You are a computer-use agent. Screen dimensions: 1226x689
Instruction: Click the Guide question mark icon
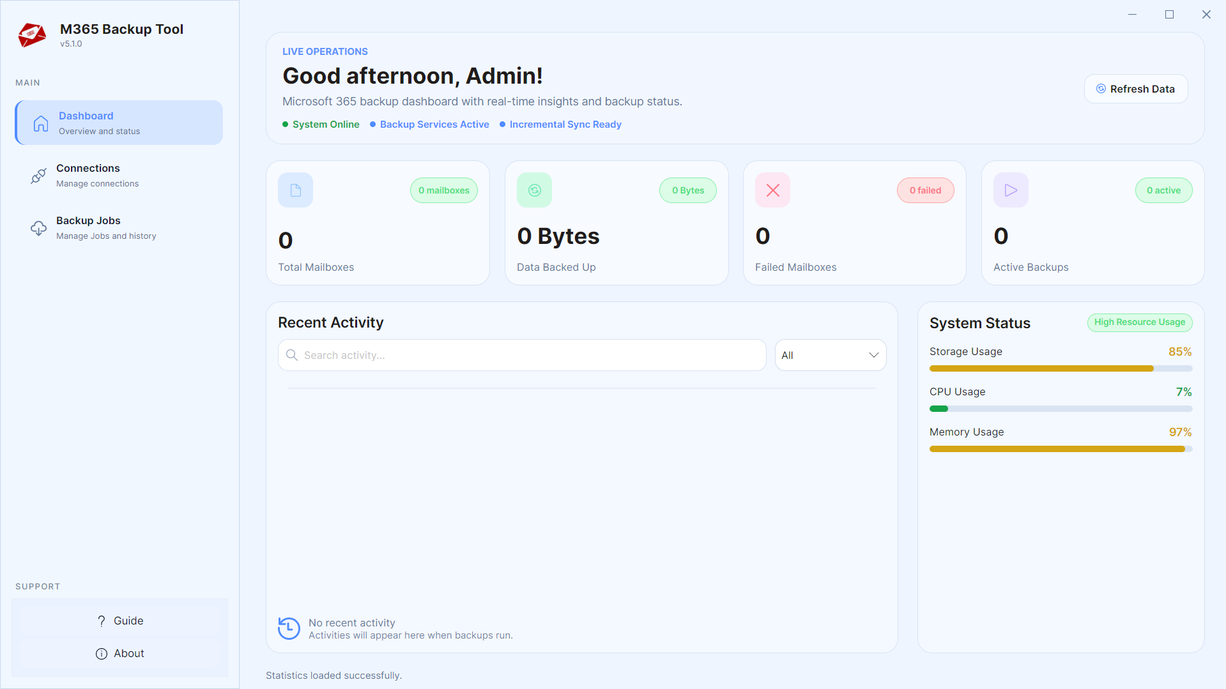pyautogui.click(x=101, y=621)
